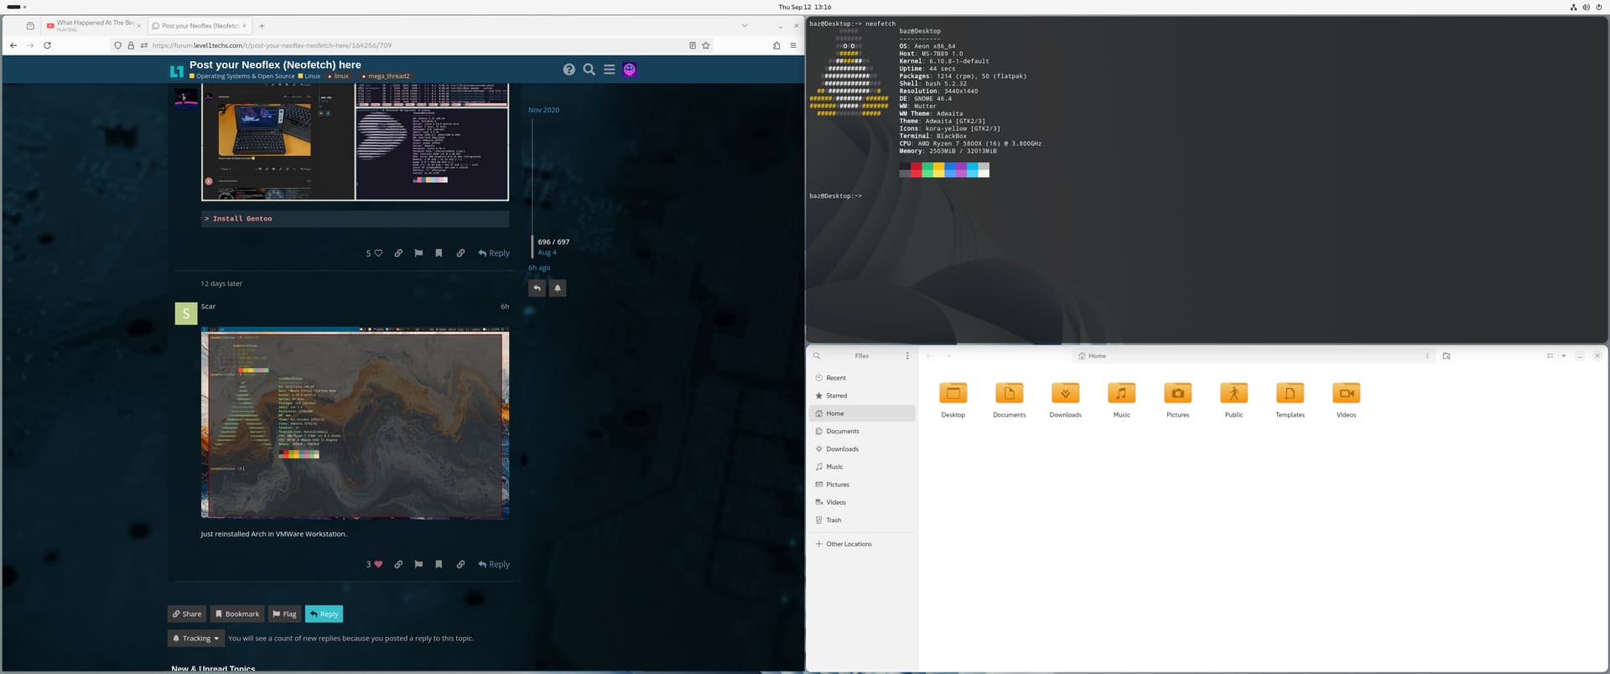This screenshot has width=1610, height=674.
Task: Click the Share button below the topic
Action: pyautogui.click(x=187, y=614)
